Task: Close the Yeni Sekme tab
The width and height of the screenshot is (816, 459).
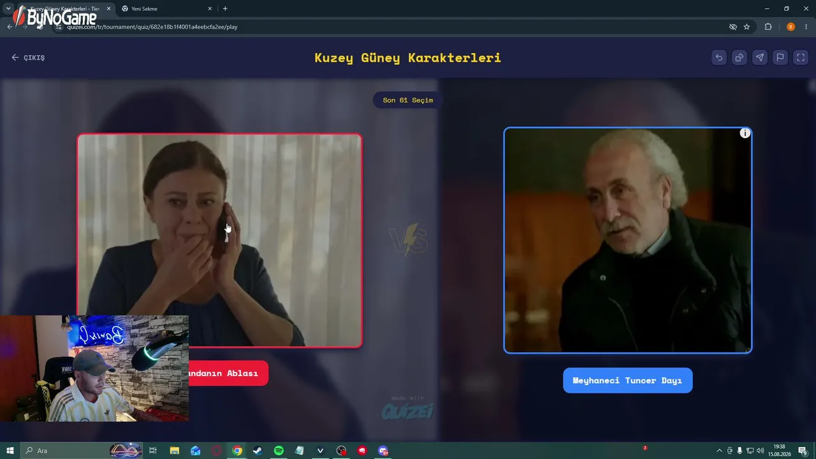Action: pos(210,9)
